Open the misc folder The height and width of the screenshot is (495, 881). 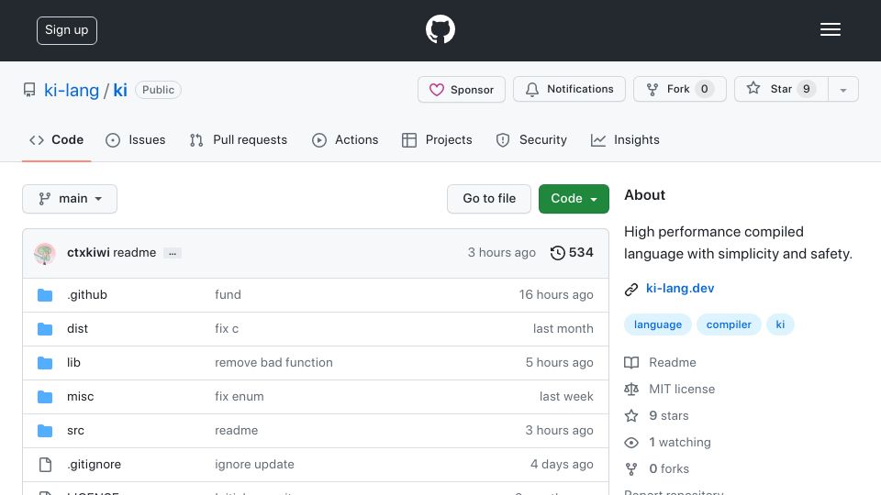tap(81, 396)
